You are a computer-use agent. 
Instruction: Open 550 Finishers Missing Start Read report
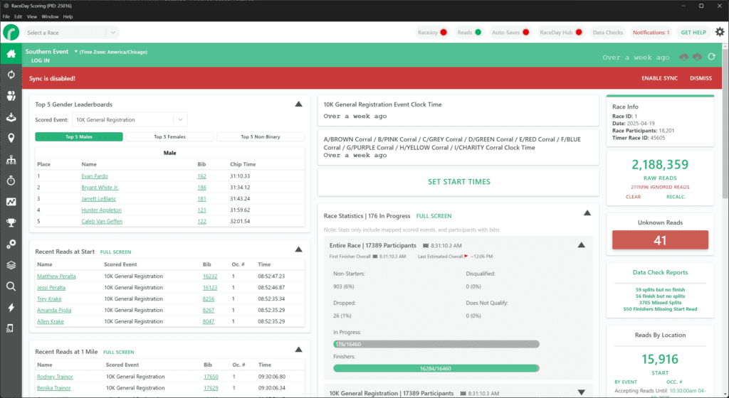660,309
